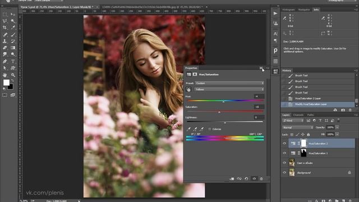Select the Horizontal Type tool
The height and width of the screenshot is (202, 359).
click(x=13, y=61)
